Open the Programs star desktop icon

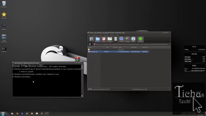tap(4, 15)
